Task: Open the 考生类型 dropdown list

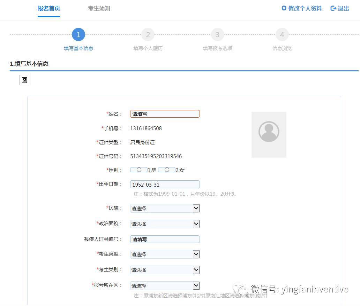Action: (165, 254)
